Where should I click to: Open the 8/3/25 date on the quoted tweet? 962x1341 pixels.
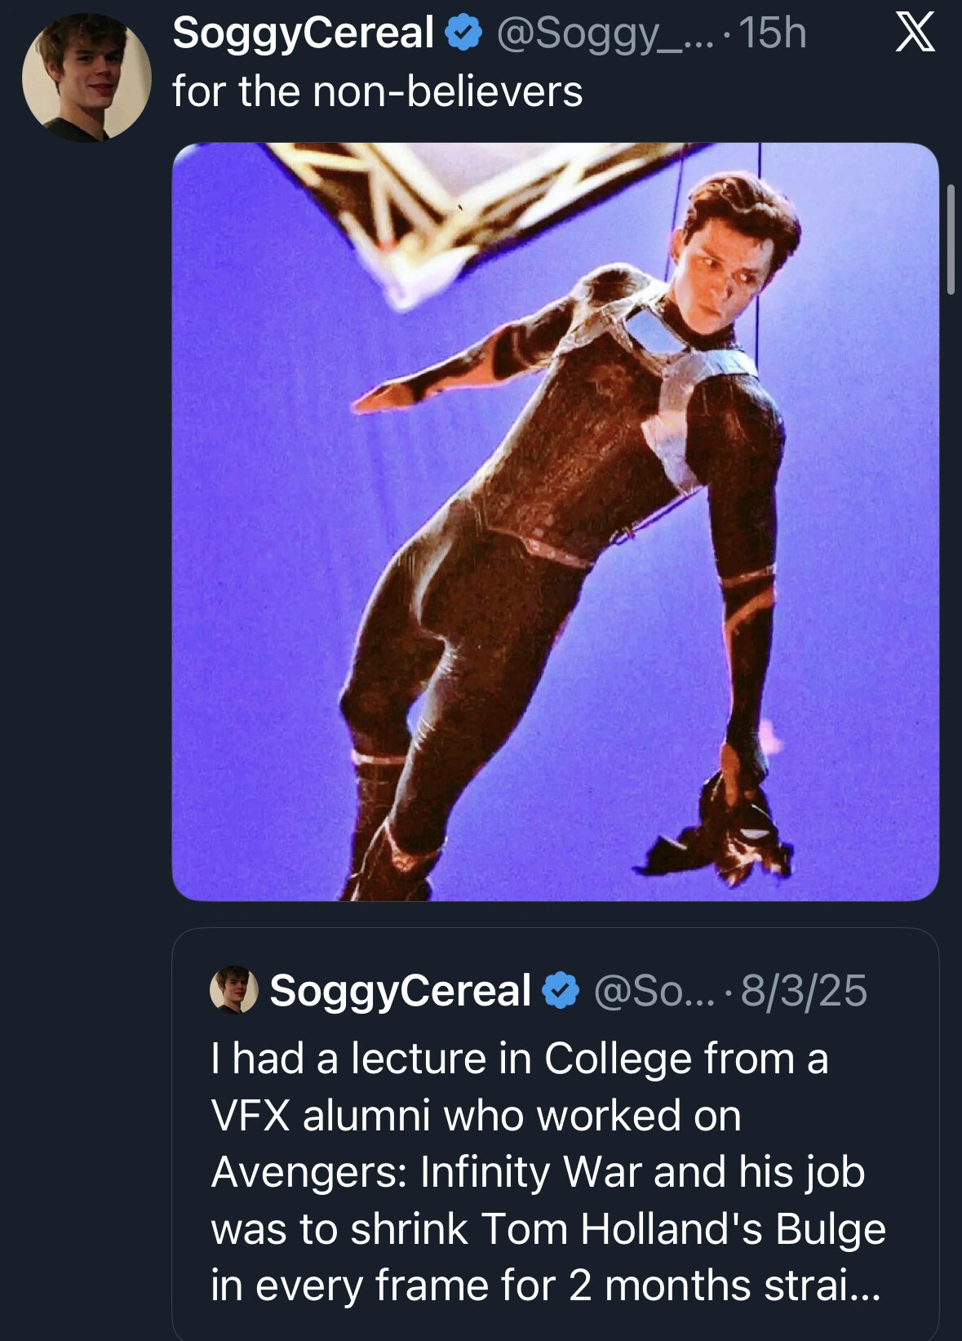pos(804,991)
